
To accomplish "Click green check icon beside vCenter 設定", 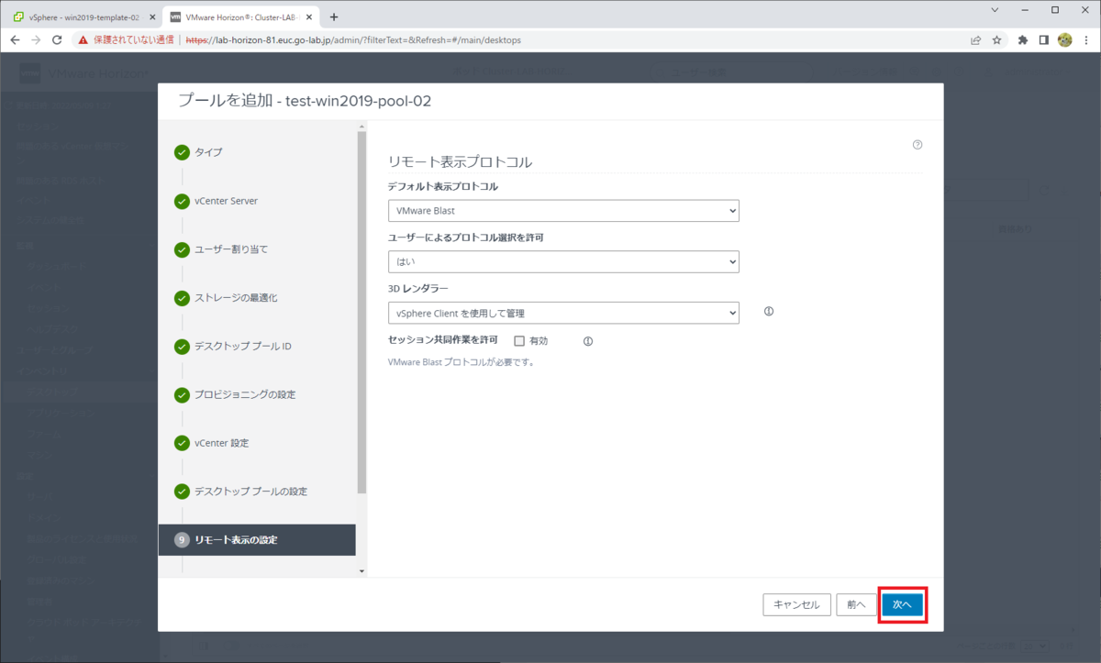I will tap(182, 443).
